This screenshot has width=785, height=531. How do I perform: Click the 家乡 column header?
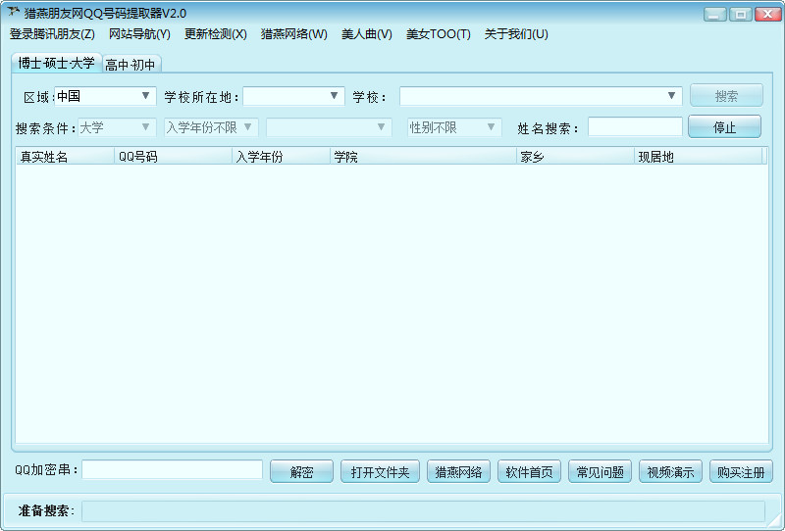[575, 157]
